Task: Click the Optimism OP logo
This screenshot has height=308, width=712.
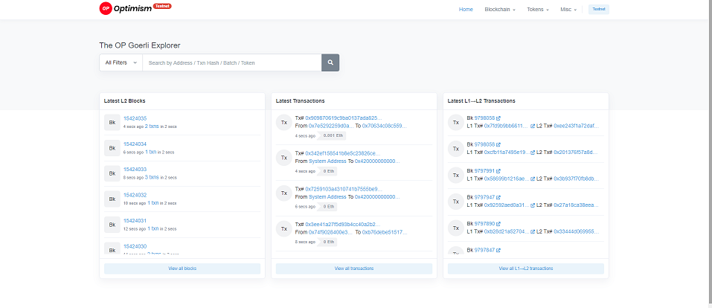Action: [x=106, y=8]
